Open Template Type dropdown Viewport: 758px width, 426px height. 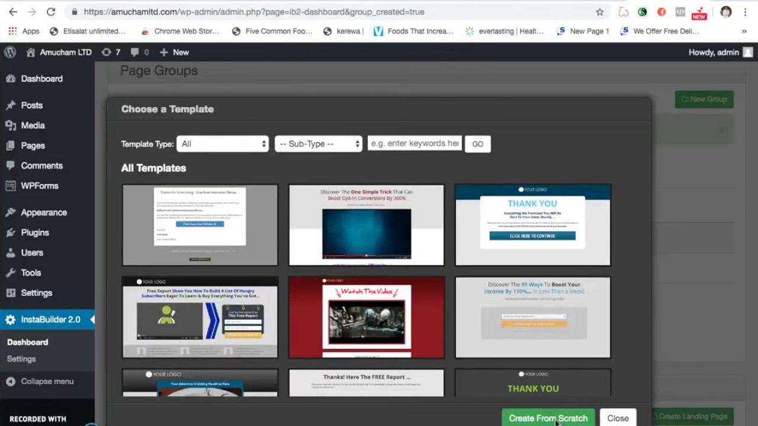click(222, 144)
